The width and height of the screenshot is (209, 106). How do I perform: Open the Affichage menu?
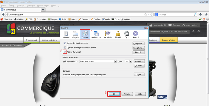20,6
